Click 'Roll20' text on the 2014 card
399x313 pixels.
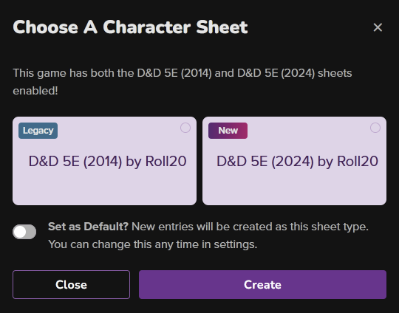coord(166,161)
